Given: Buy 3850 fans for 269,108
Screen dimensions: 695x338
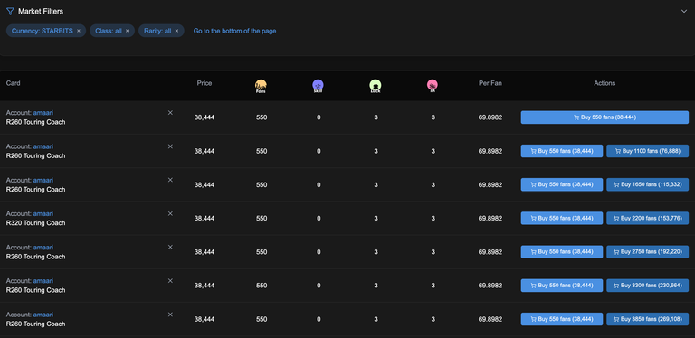Looking at the screenshot, I should (648, 319).
